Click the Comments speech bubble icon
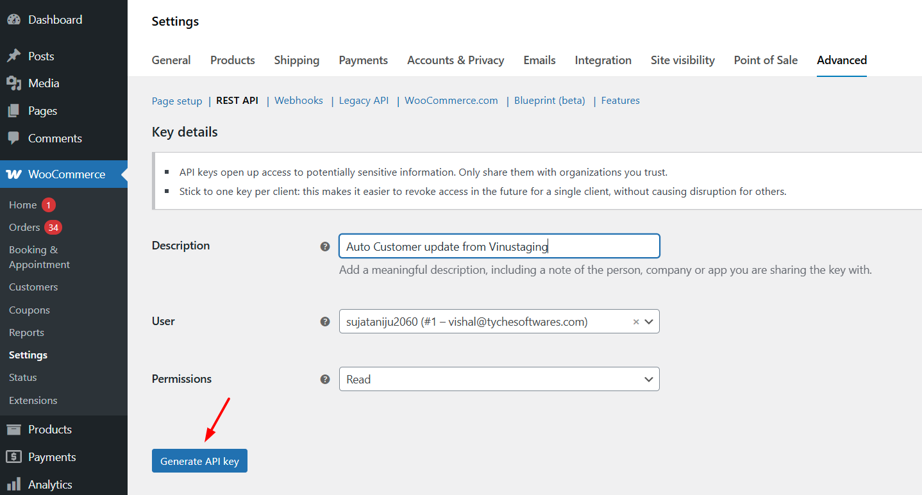Image resolution: width=922 pixels, height=495 pixels. pos(13,138)
